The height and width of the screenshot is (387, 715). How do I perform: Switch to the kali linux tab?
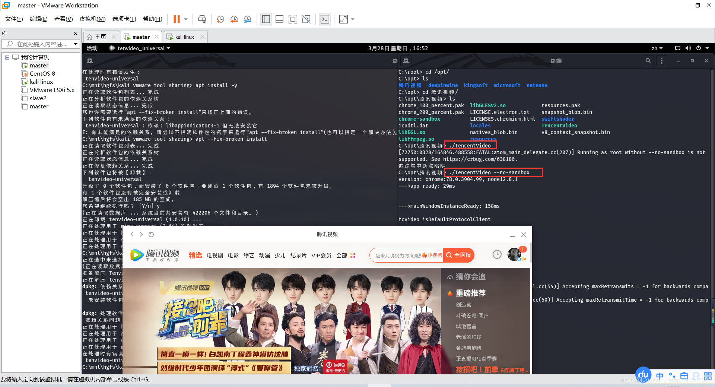coord(185,37)
